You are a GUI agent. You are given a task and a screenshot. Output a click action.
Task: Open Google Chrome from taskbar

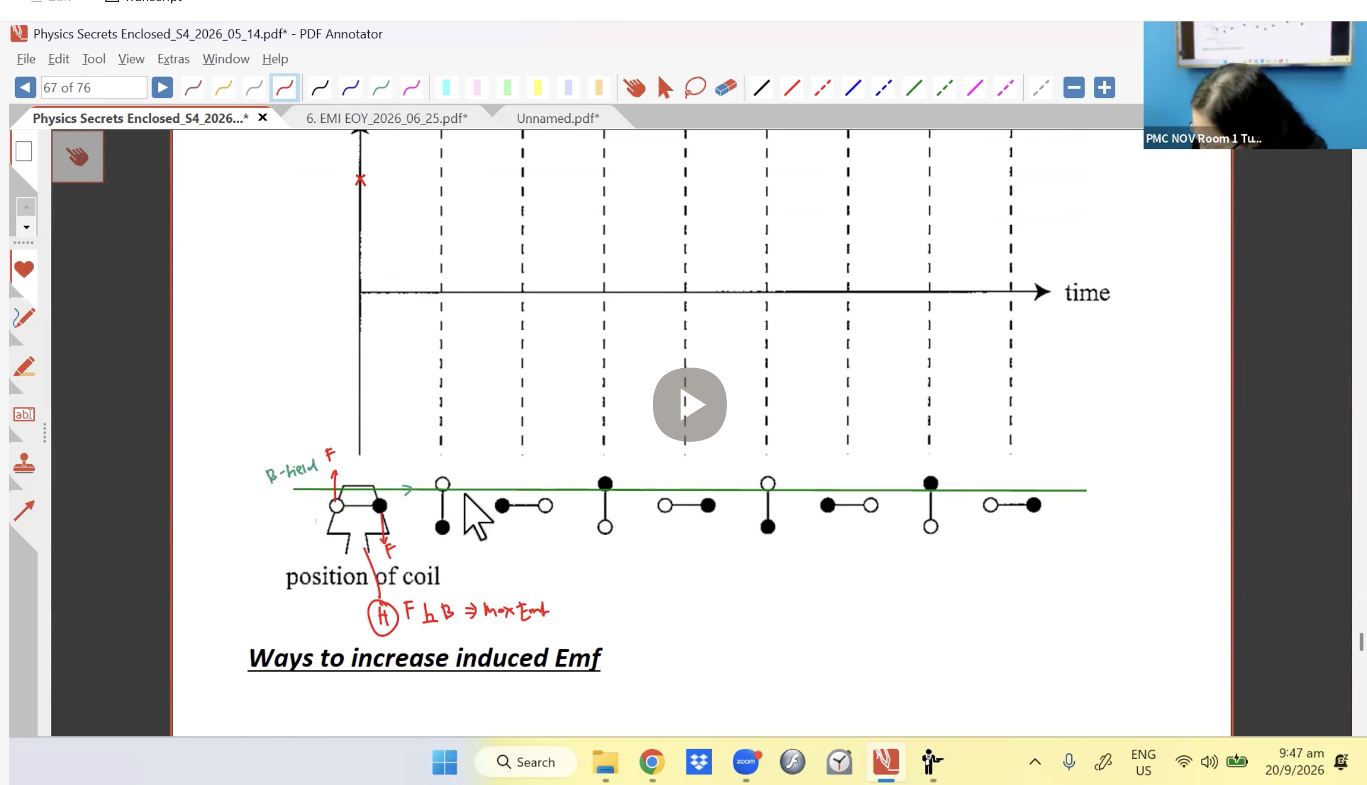coord(652,762)
